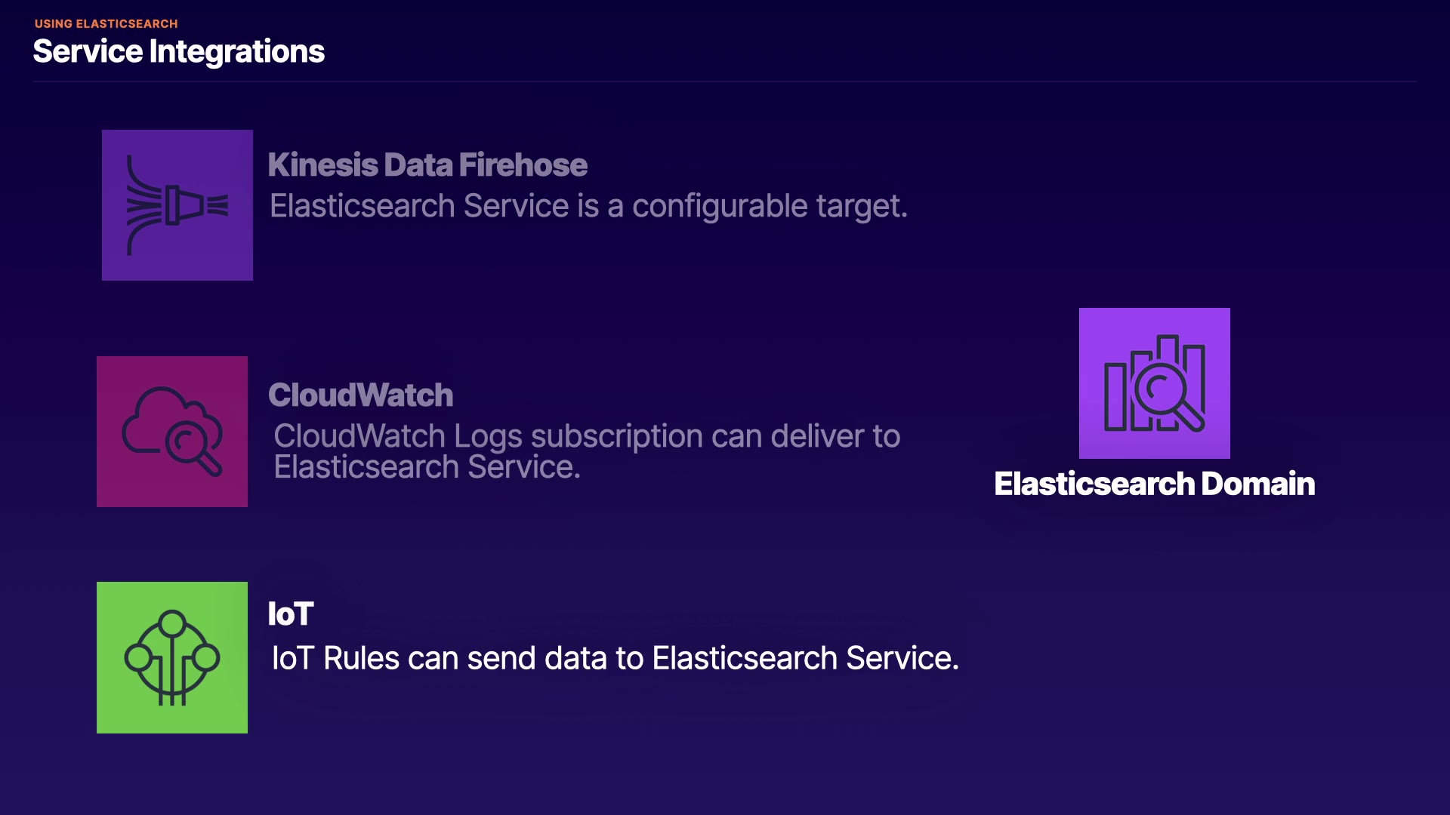Click the Kinesis Data Firehose service icon

coord(177,205)
